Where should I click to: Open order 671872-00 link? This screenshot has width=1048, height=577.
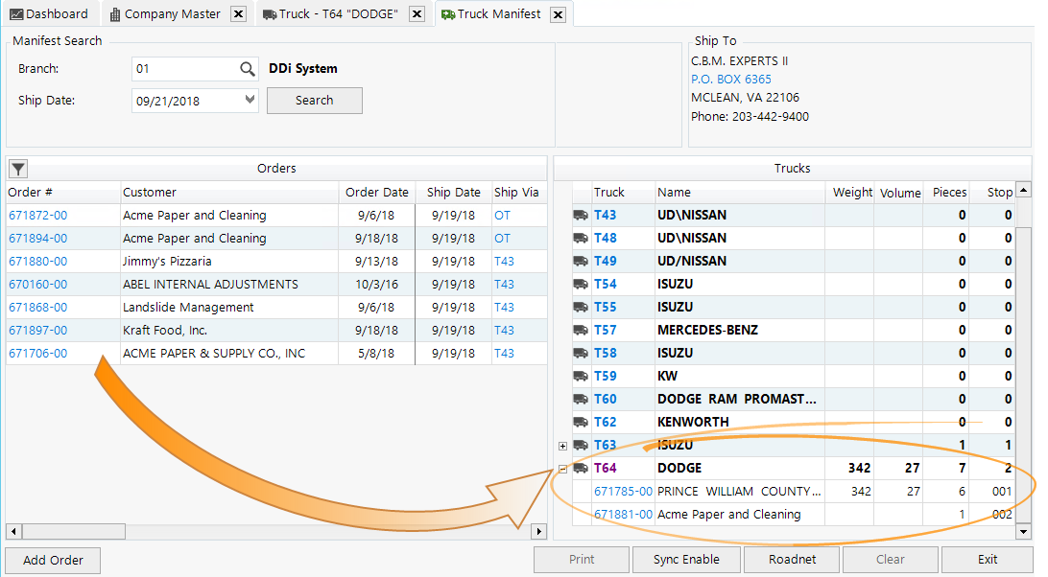pos(37,216)
